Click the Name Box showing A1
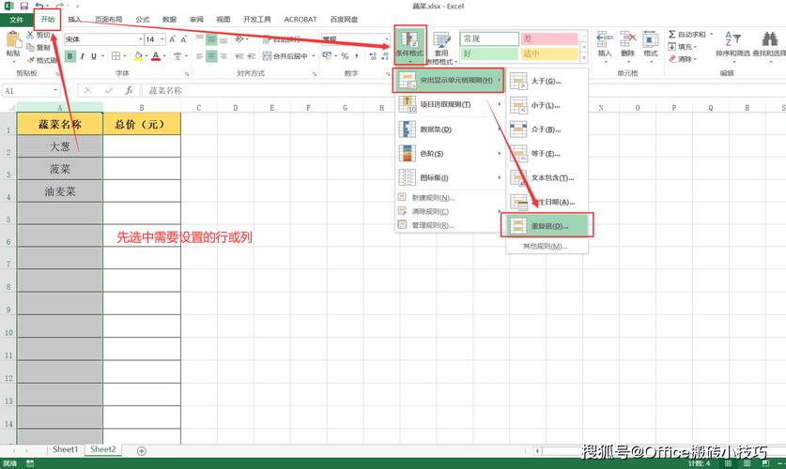The height and width of the screenshot is (469, 786). click(x=31, y=91)
